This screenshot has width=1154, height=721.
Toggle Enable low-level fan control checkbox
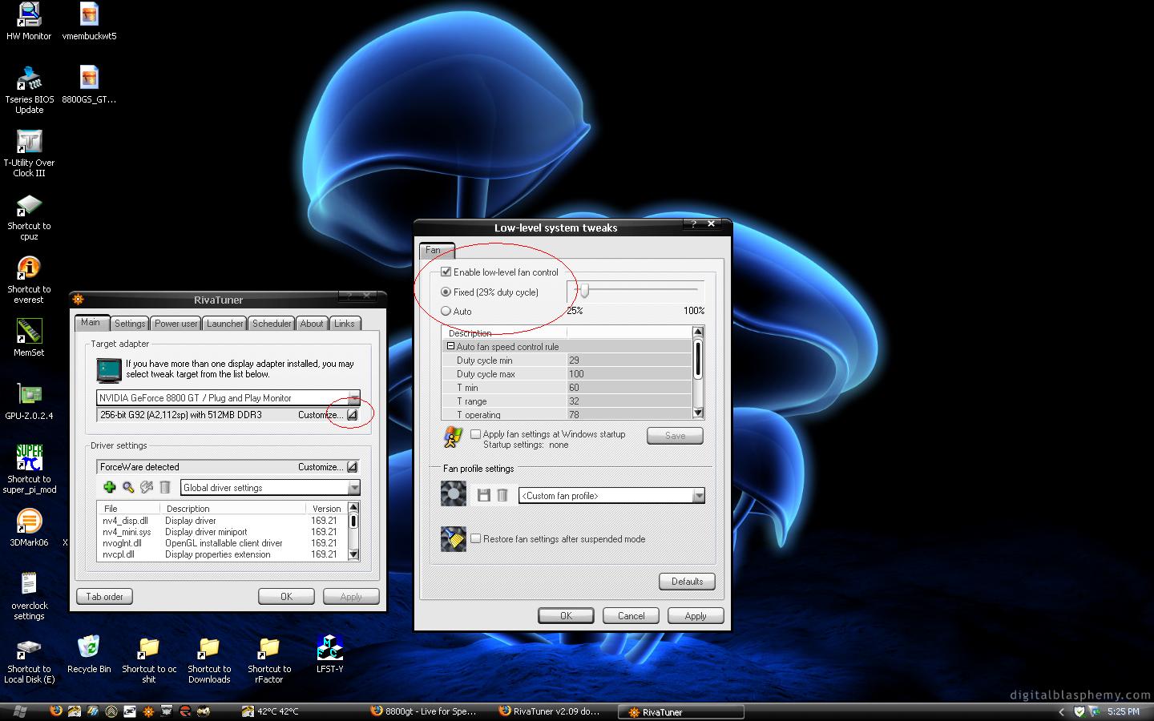pyautogui.click(x=446, y=272)
